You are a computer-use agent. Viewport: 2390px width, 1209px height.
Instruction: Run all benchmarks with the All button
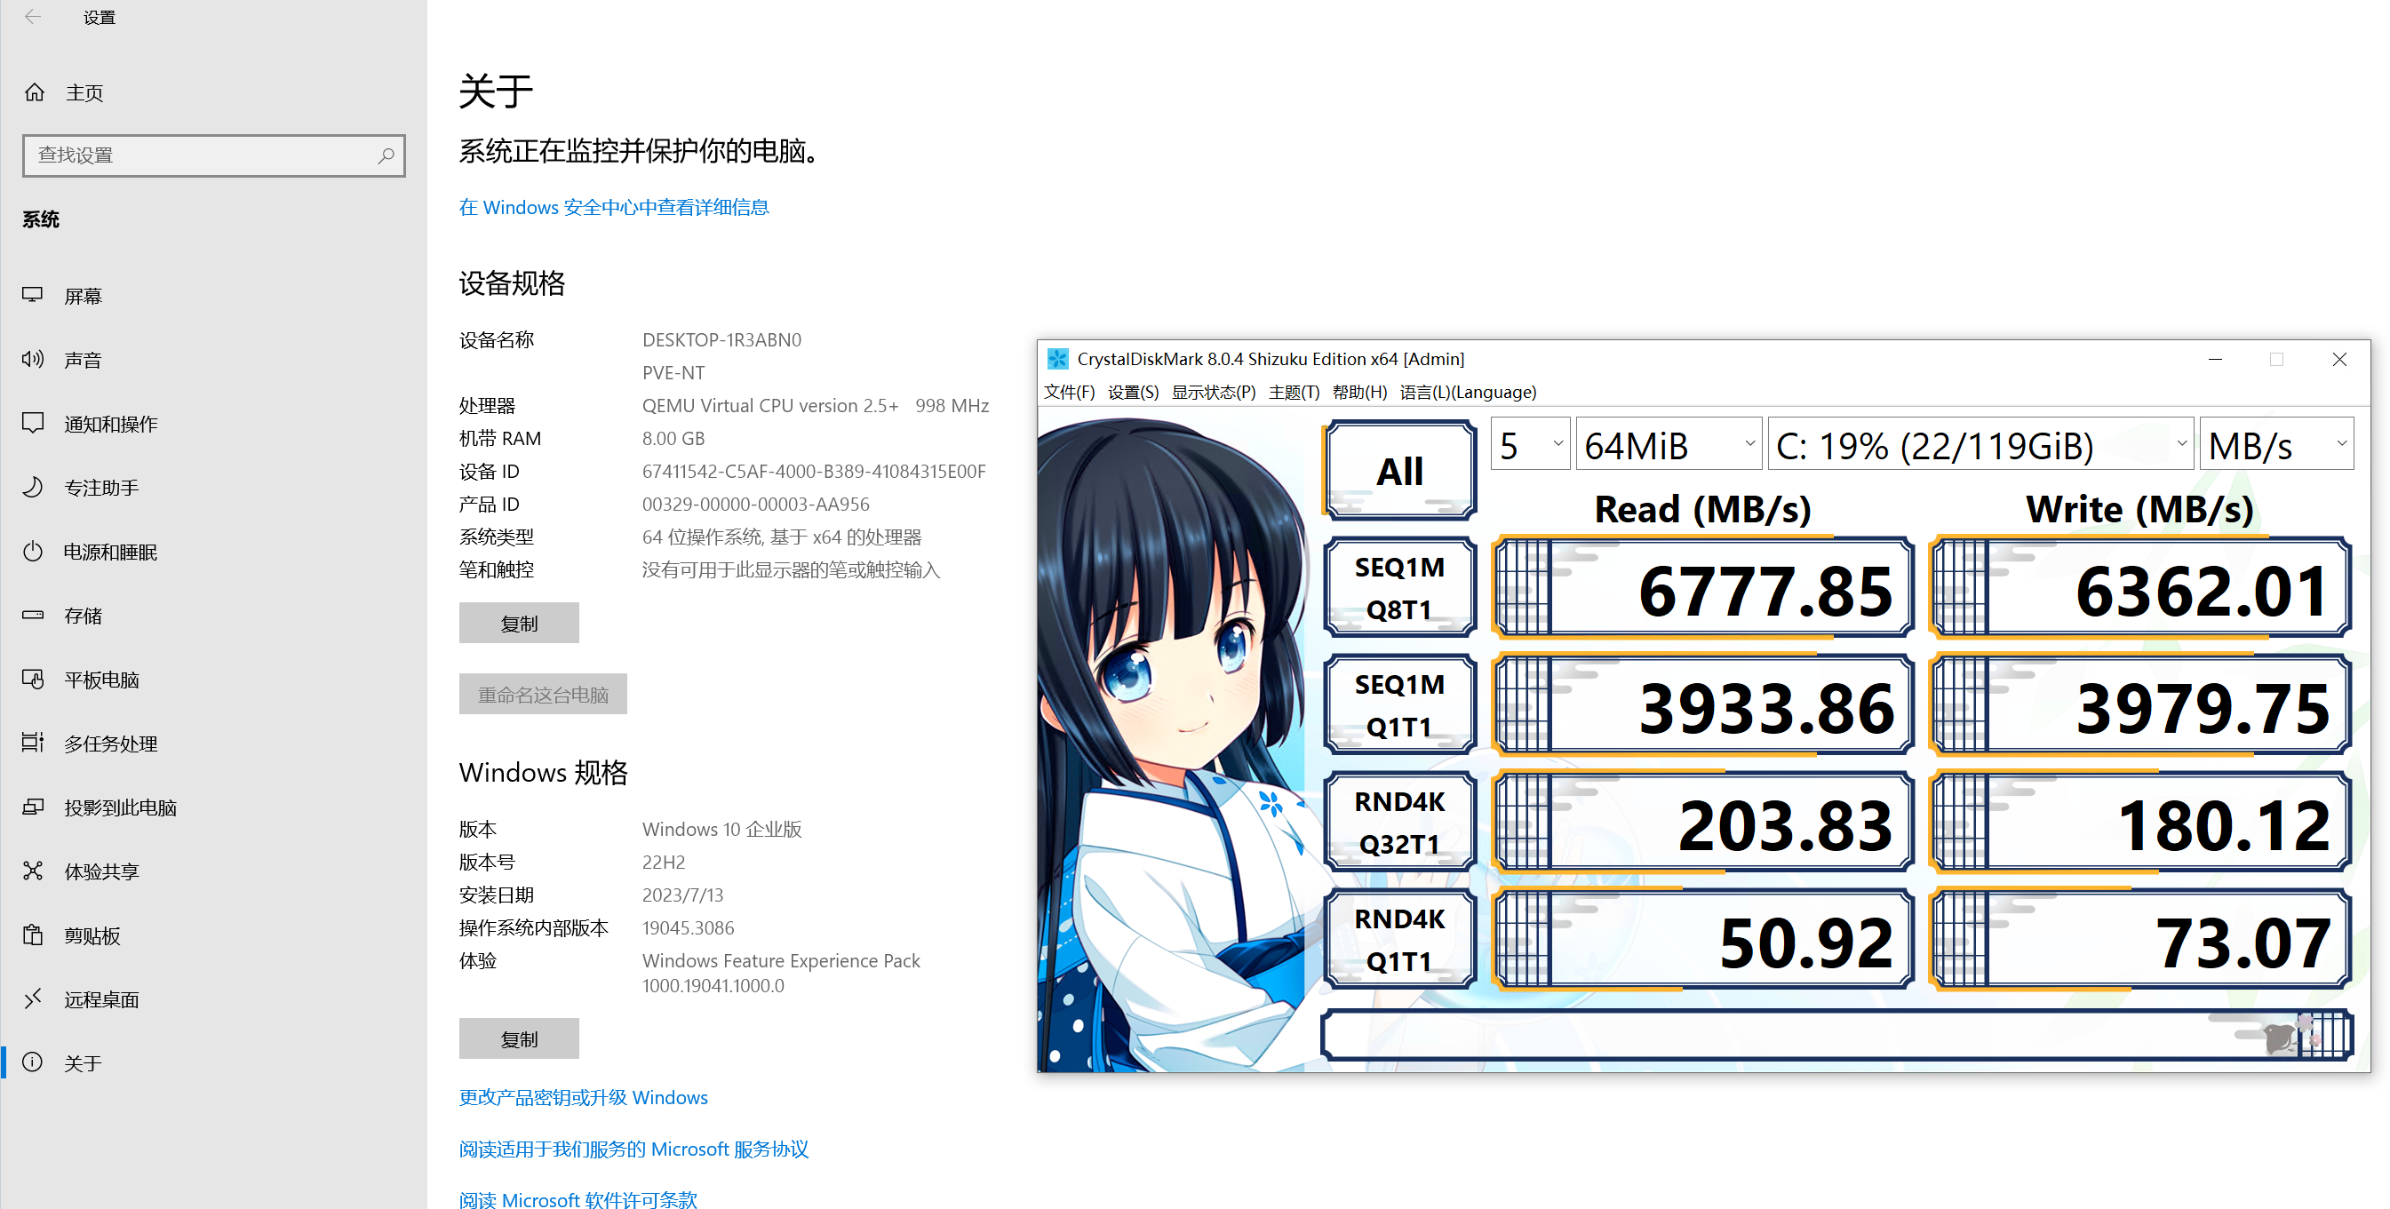[x=1399, y=470]
